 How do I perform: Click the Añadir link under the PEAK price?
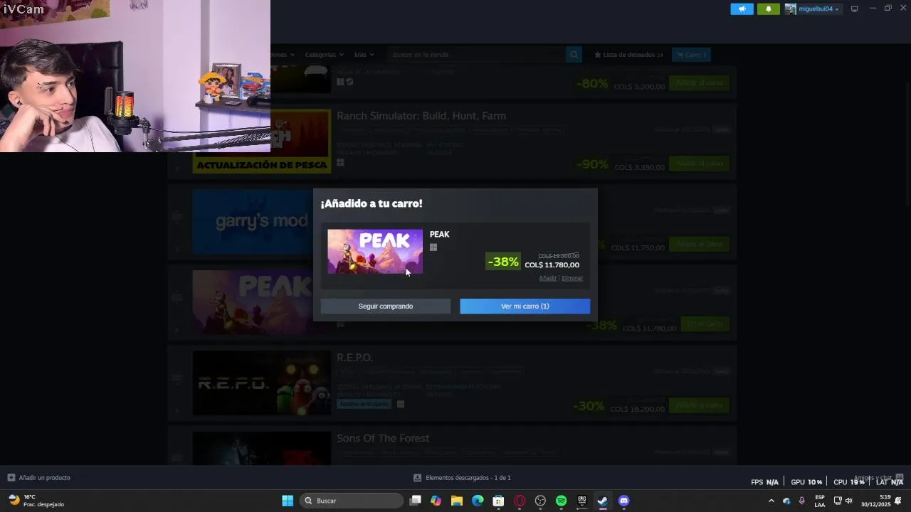pos(547,278)
